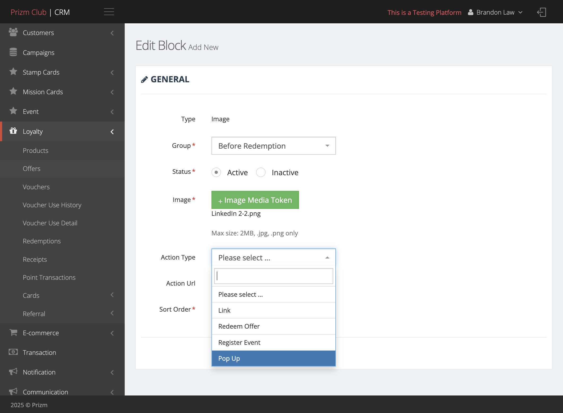Expand the Event menu chevron

(x=112, y=112)
